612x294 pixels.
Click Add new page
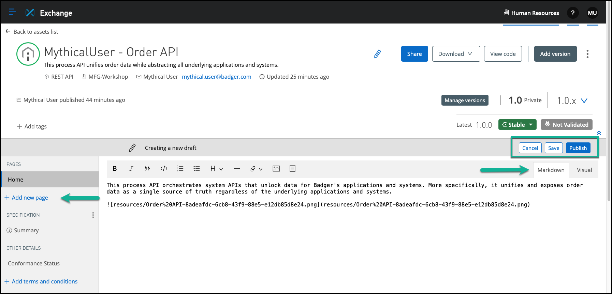pos(26,198)
